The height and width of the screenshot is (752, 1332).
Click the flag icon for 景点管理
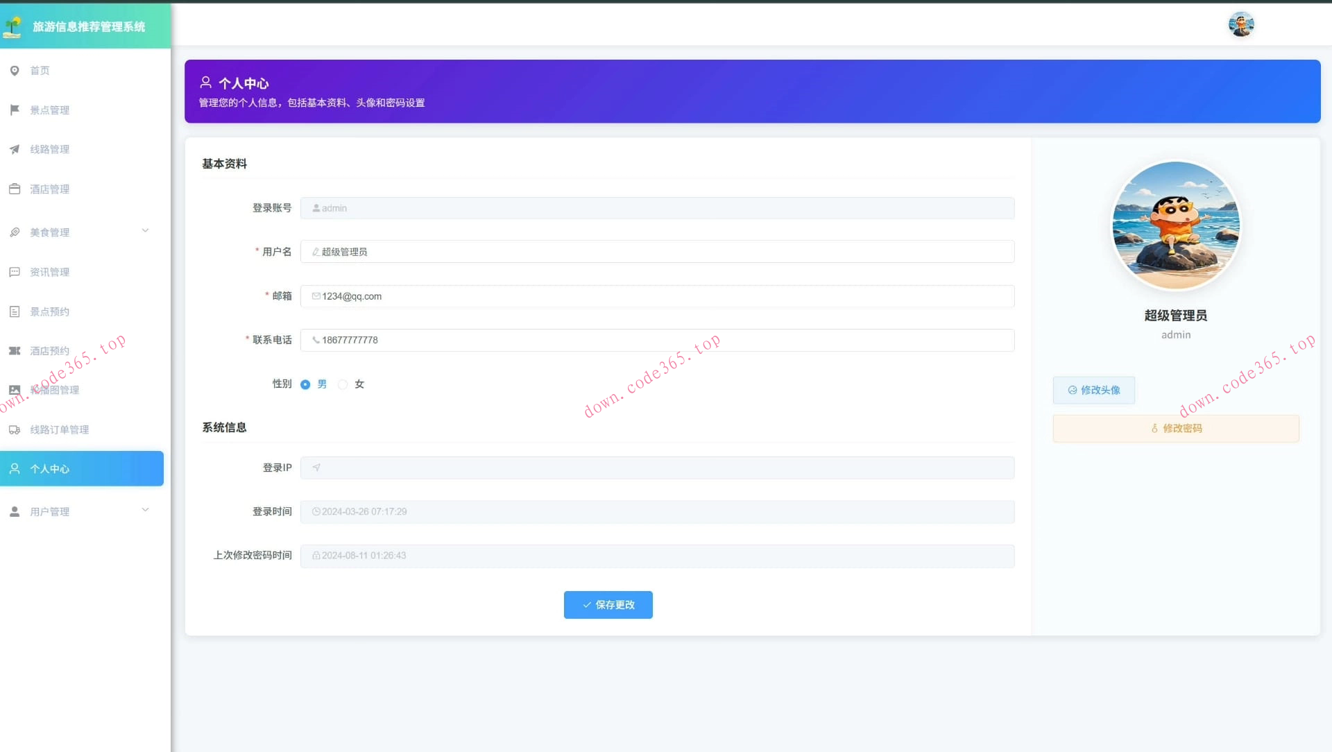click(15, 110)
